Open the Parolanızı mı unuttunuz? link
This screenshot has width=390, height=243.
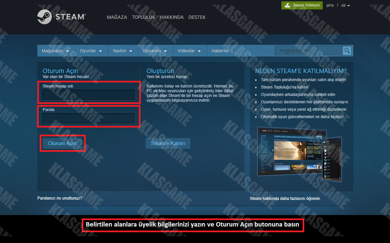click(60, 198)
